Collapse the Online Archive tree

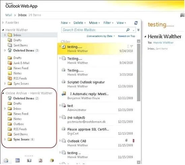click(x=3, y=93)
